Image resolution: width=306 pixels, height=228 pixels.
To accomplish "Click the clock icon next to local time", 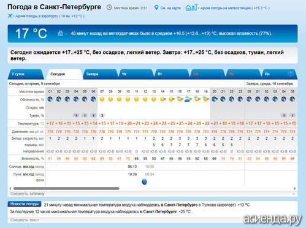I will (x=109, y=7).
